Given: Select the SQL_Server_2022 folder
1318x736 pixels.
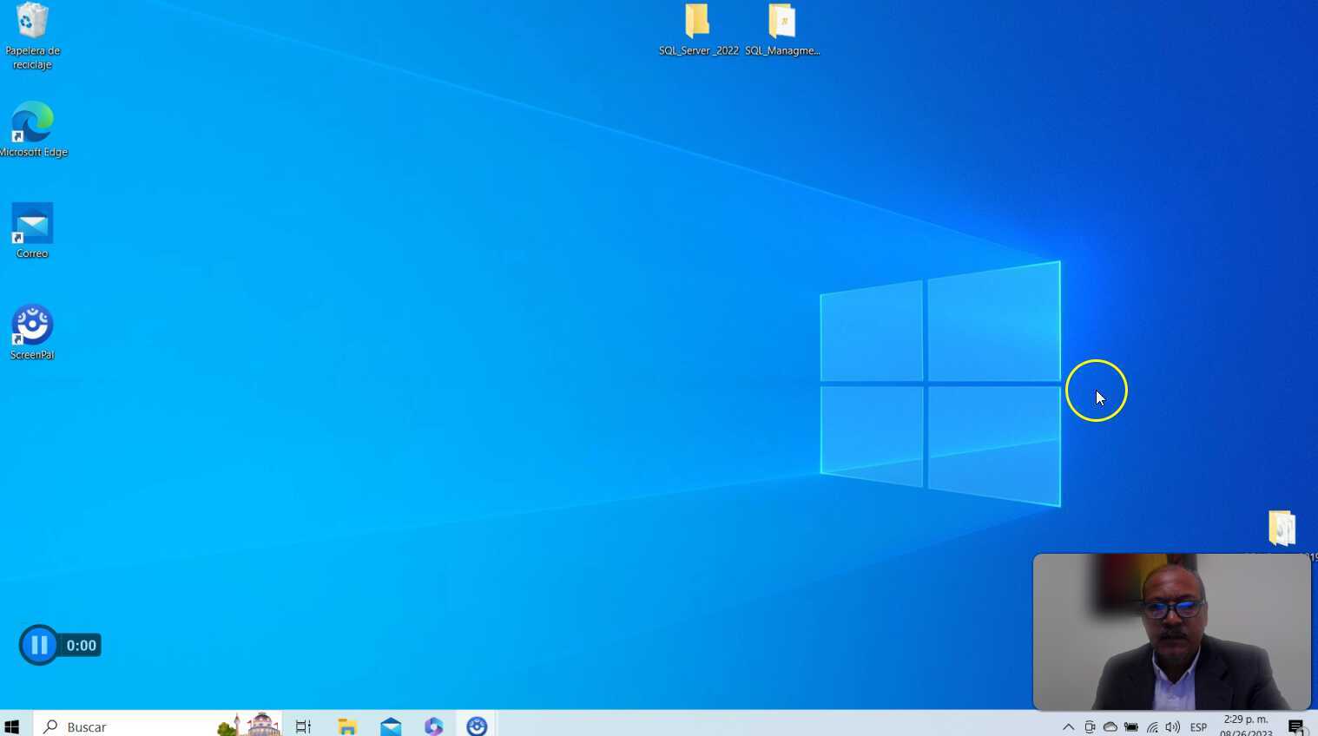Looking at the screenshot, I should pyautogui.click(x=698, y=30).
